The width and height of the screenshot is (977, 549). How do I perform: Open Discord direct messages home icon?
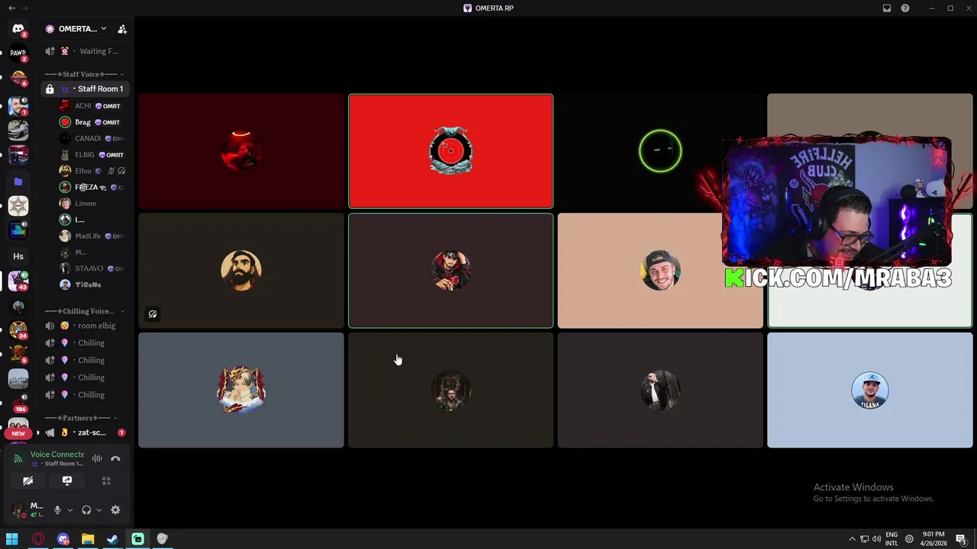18,29
